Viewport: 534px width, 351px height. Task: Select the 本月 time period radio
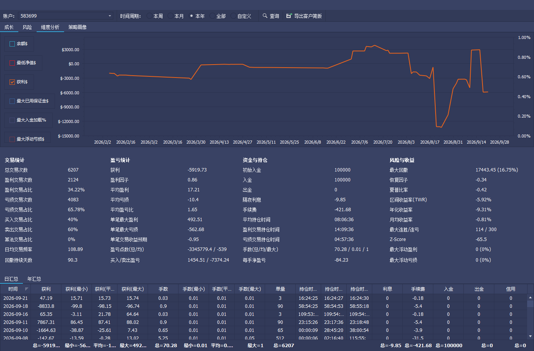tap(175, 16)
